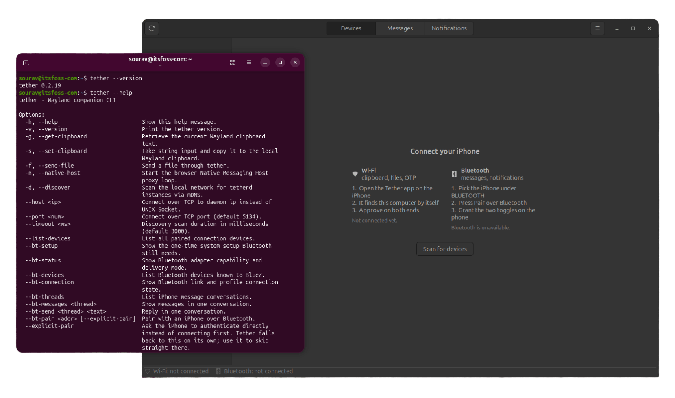Click the 'Connect your iPhone' heading

(x=445, y=151)
